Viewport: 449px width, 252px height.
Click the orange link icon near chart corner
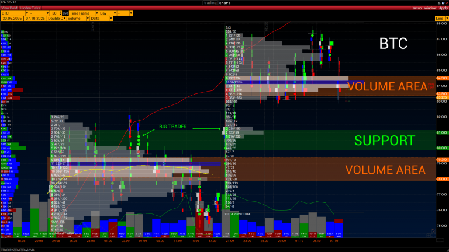pos(433,230)
